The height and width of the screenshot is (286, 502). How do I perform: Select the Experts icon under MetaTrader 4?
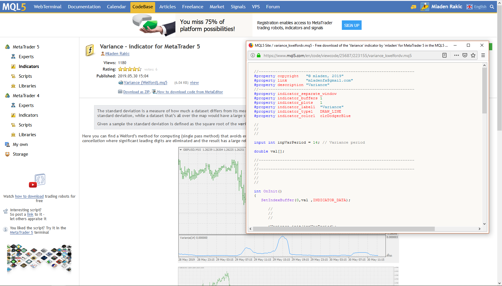[x=13, y=105]
